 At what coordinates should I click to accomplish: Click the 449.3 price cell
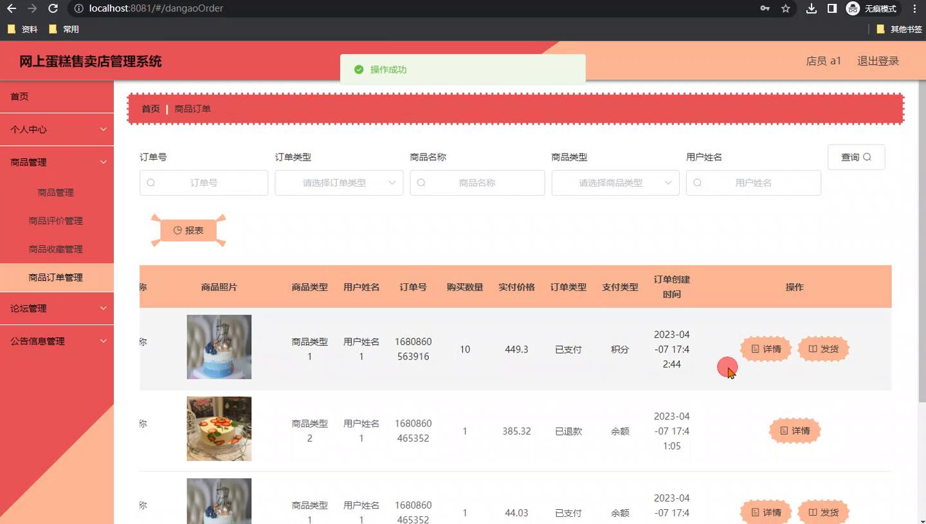point(516,349)
